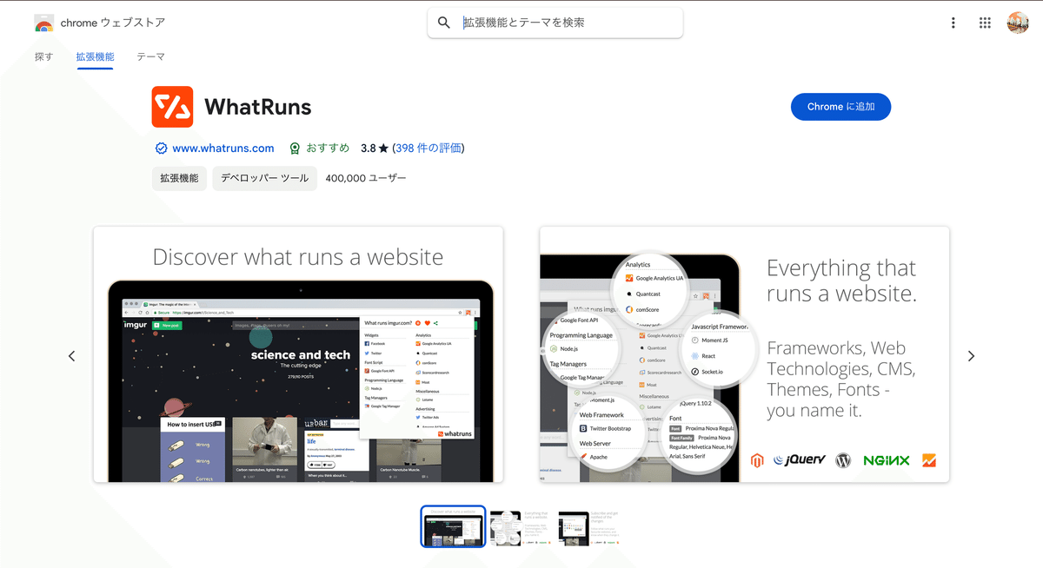Switch to the 探す tab
The height and width of the screenshot is (568, 1043).
(x=43, y=56)
